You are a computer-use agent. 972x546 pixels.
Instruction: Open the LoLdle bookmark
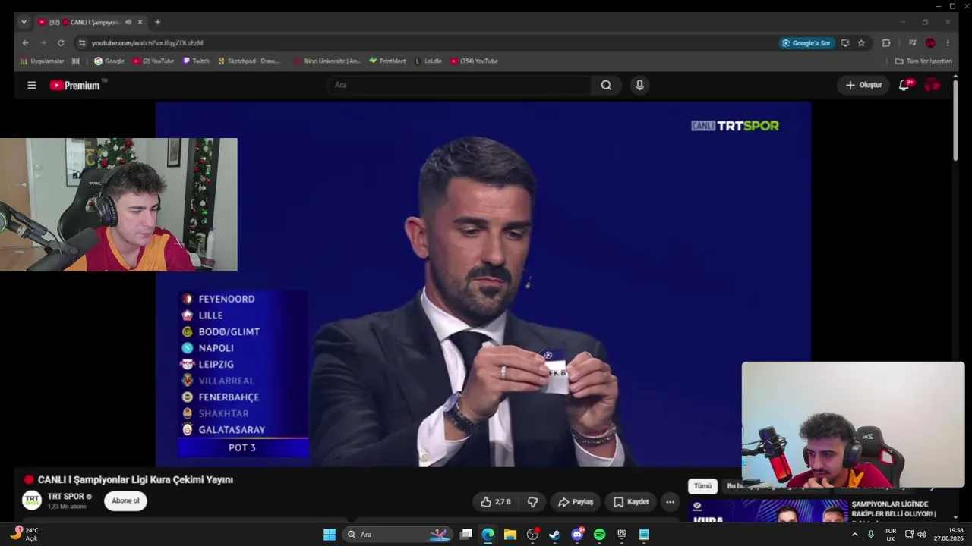[x=428, y=61]
